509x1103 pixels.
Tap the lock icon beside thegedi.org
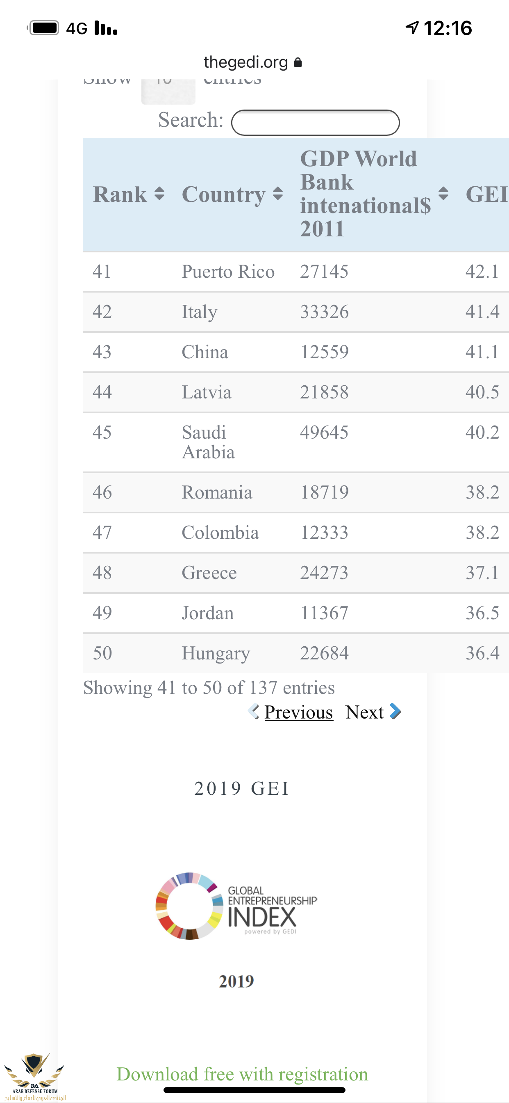(x=298, y=62)
